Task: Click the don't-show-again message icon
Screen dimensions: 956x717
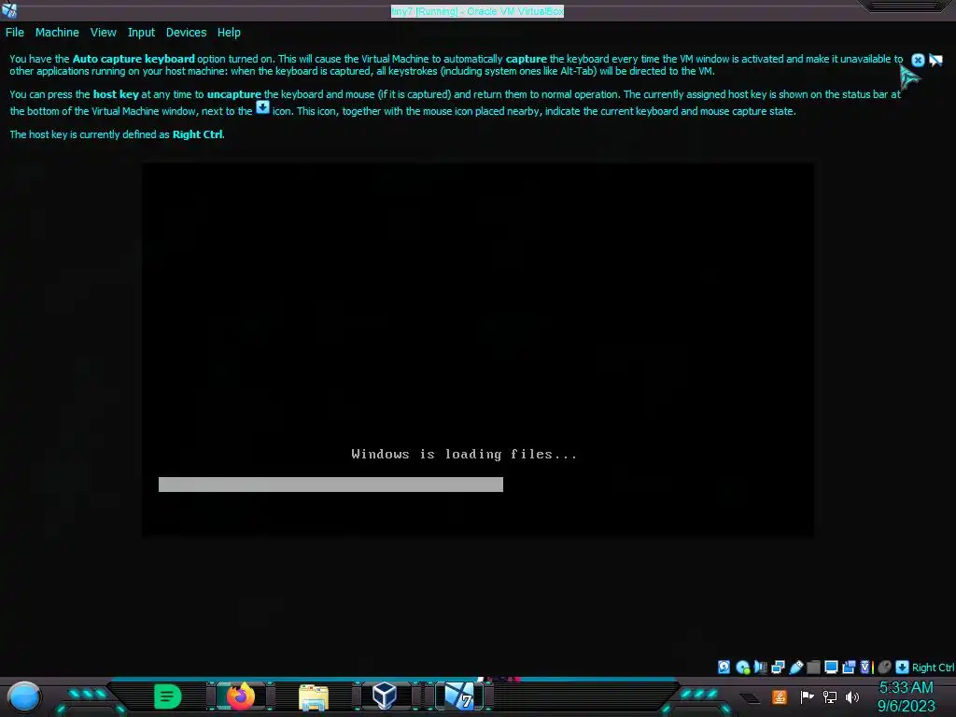Action: (x=935, y=60)
